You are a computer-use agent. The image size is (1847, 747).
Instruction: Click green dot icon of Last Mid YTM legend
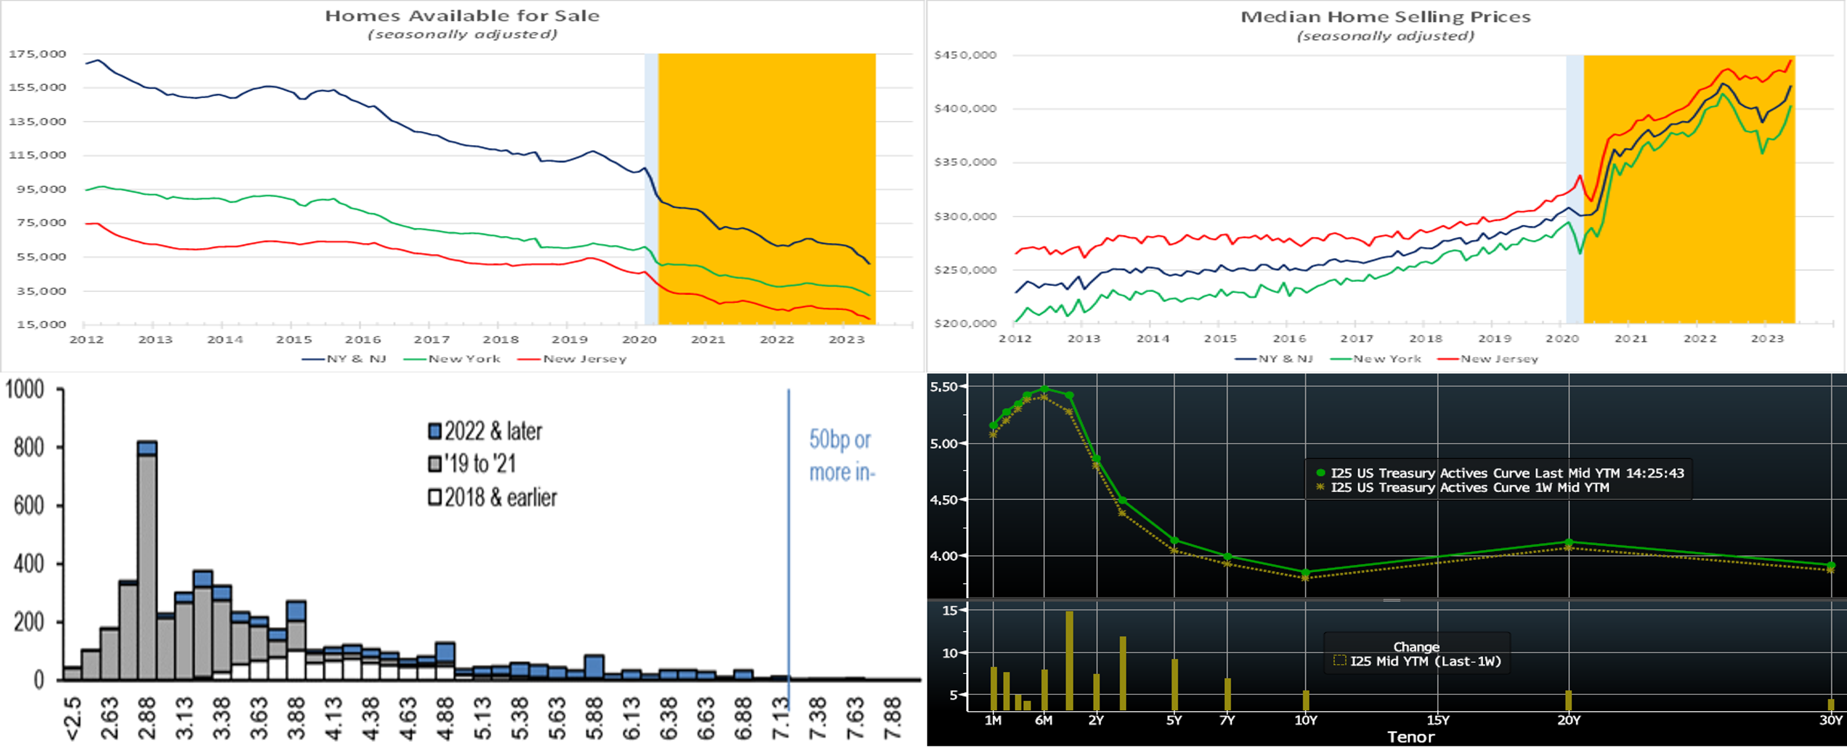click(1320, 473)
